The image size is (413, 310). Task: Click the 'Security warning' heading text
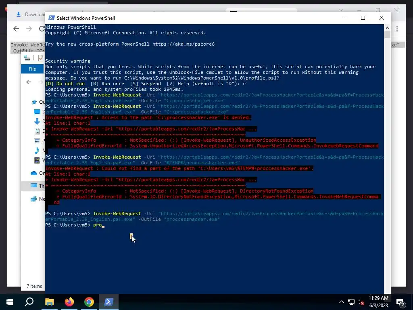tap(68, 61)
